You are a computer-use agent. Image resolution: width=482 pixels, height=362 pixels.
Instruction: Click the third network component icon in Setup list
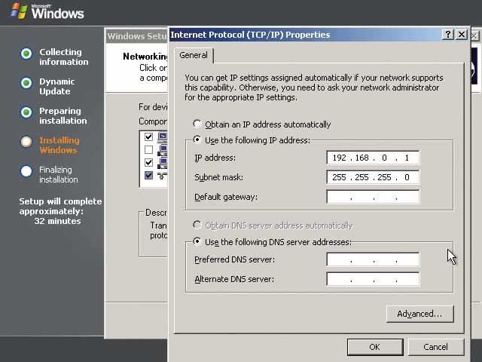tap(163, 163)
